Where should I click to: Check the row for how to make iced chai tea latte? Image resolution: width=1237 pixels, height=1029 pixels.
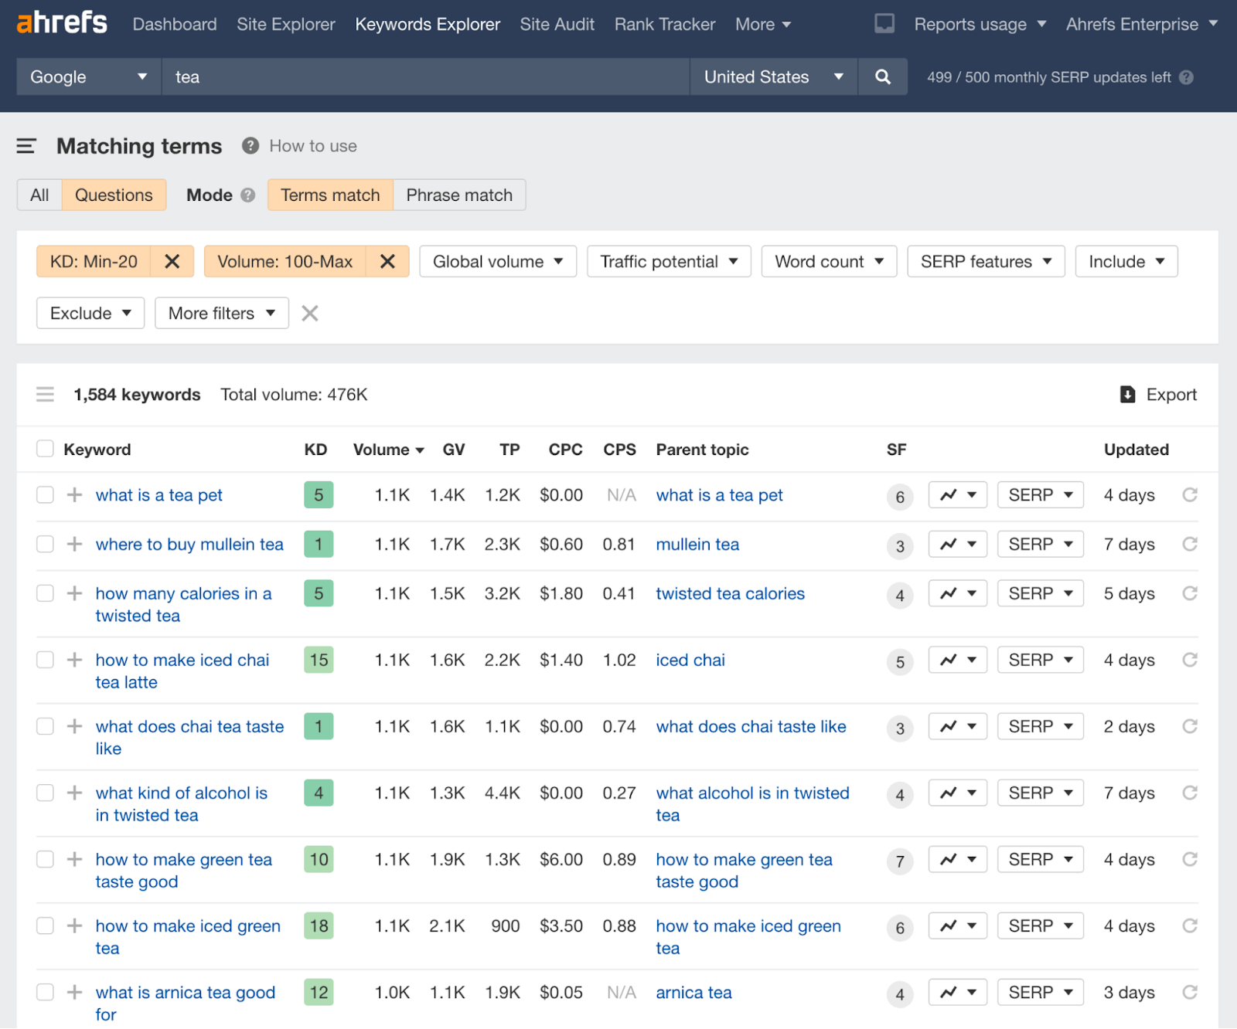click(x=45, y=660)
